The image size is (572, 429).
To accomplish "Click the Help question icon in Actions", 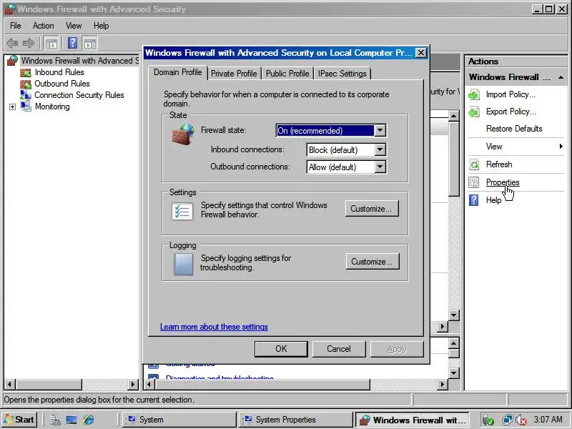I will [473, 200].
